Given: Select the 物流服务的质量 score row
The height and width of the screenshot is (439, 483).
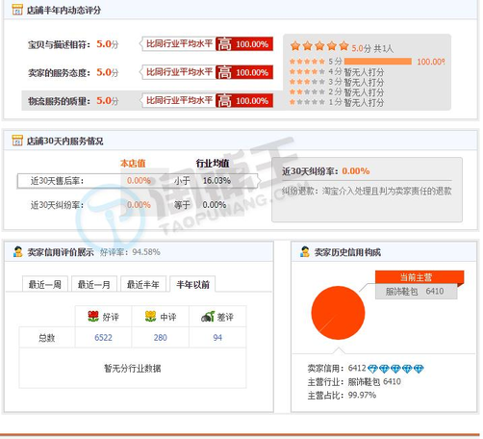Looking at the screenshot, I should click(x=147, y=101).
